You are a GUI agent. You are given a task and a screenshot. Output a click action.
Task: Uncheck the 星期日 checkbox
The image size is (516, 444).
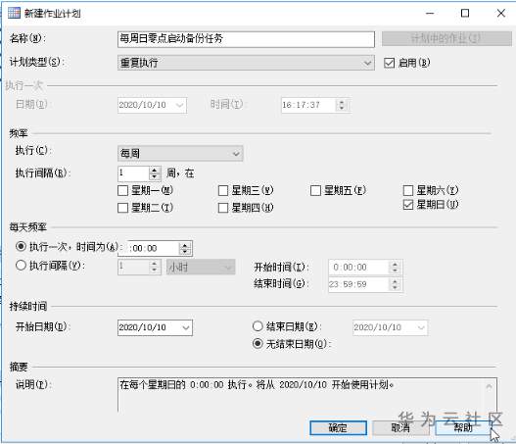408,205
